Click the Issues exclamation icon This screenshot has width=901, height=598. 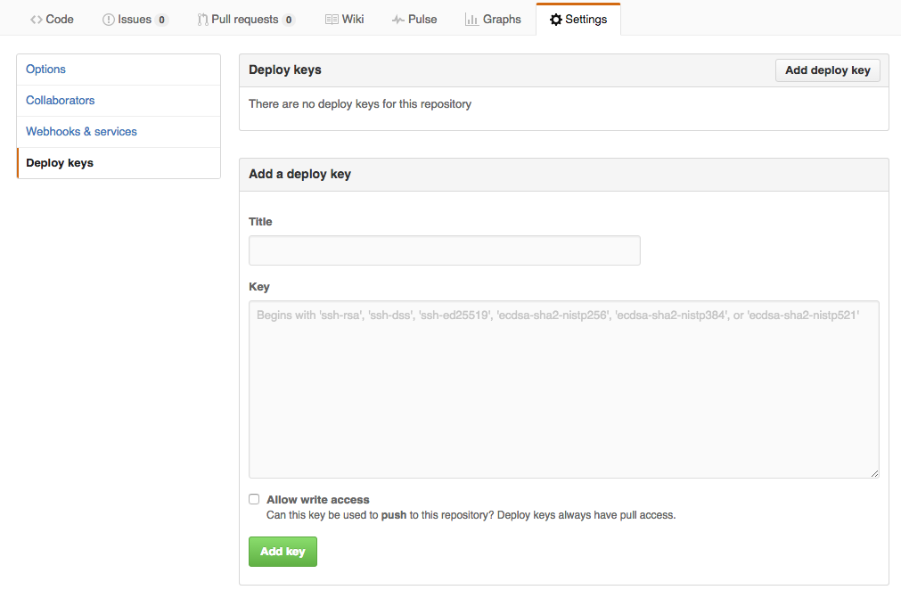(109, 20)
